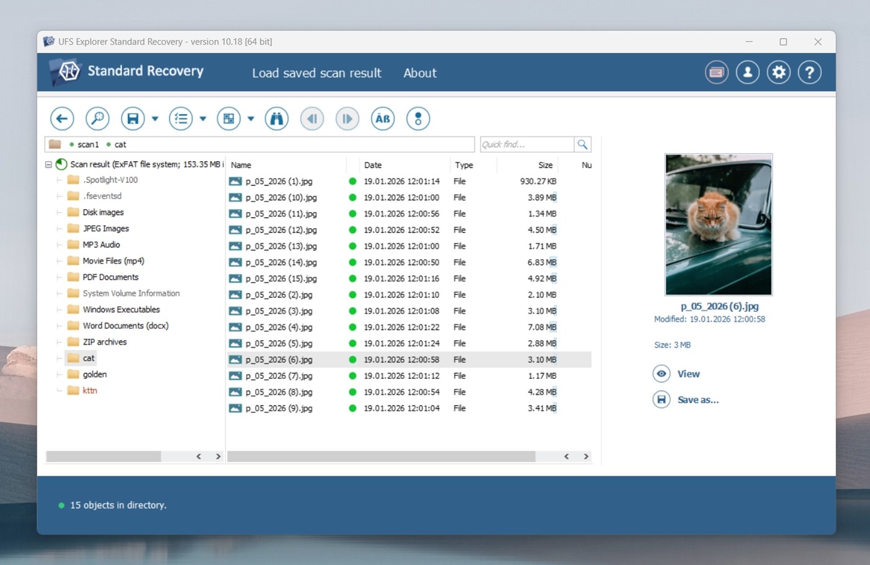Open the save icon dropdown arrow
The image size is (870, 565).
pyautogui.click(x=155, y=118)
